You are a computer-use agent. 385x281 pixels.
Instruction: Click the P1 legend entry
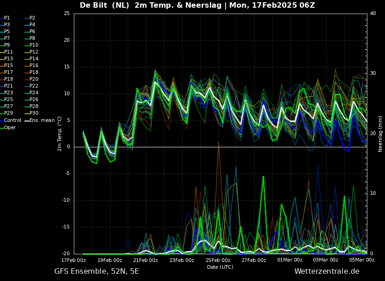pyautogui.click(x=5, y=18)
